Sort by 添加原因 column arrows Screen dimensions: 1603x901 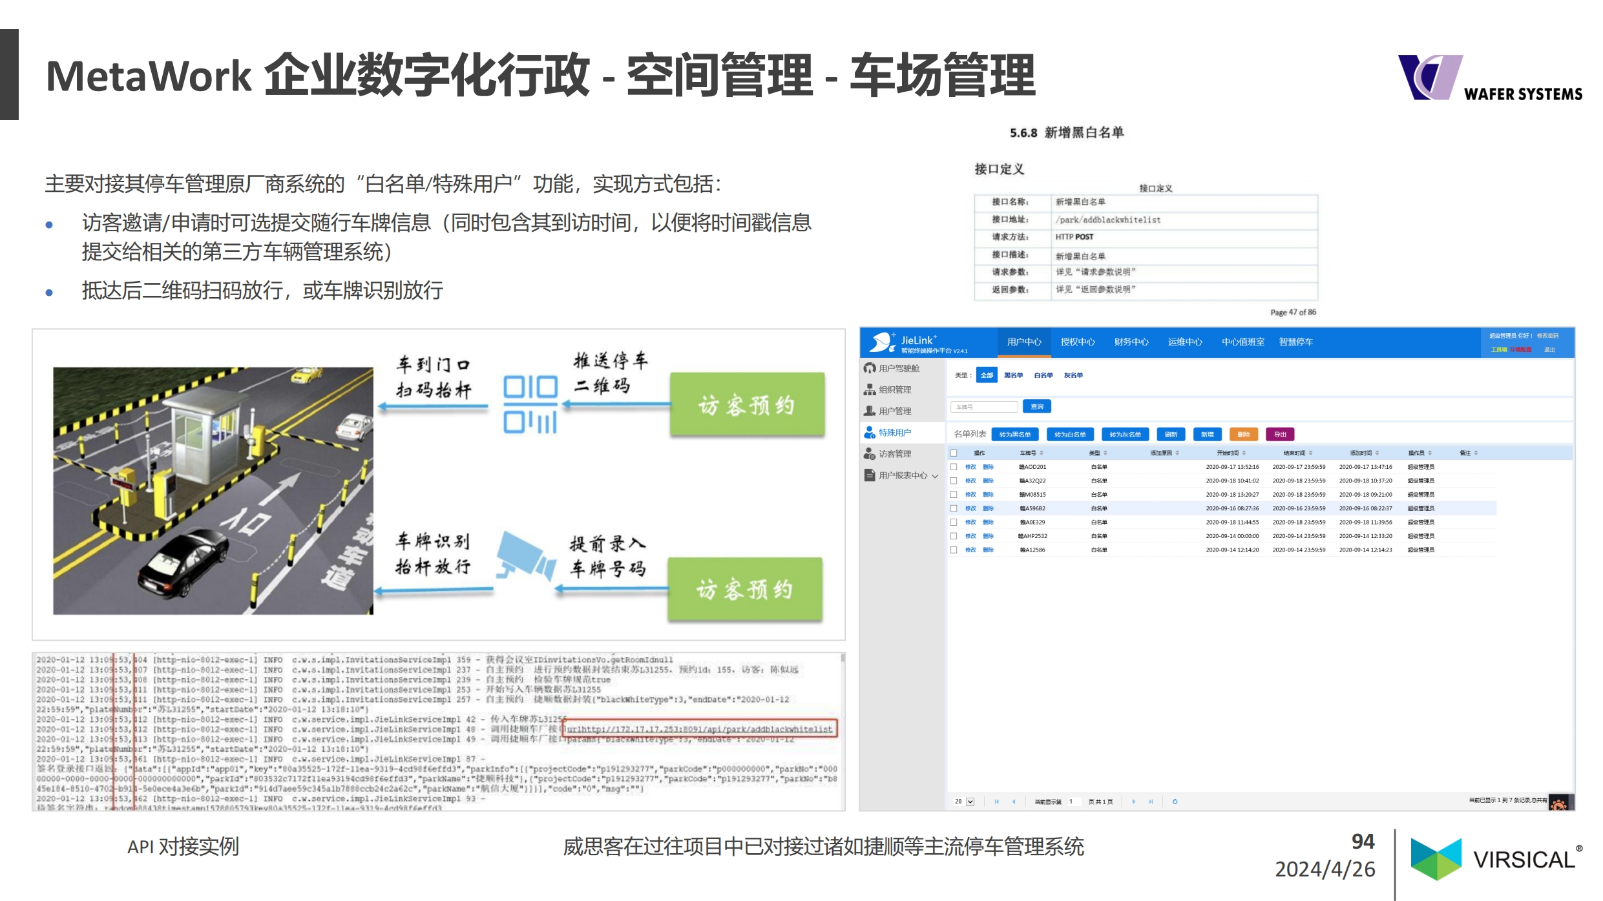point(1177,453)
